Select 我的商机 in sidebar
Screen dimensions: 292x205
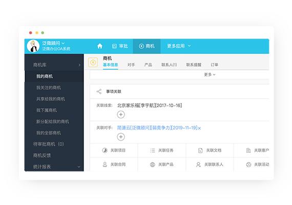click(x=54, y=76)
